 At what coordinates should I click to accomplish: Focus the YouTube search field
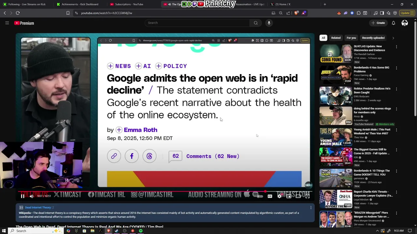click(197, 23)
